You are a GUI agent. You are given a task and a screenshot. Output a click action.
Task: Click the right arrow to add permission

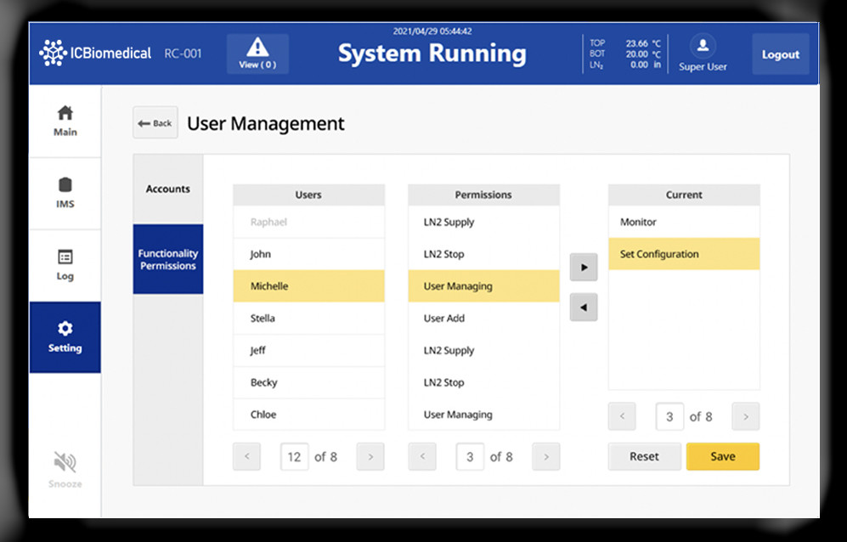(x=584, y=267)
